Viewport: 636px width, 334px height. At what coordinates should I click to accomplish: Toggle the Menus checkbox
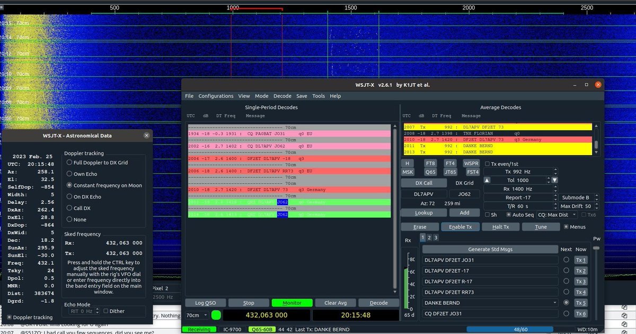coord(566,227)
